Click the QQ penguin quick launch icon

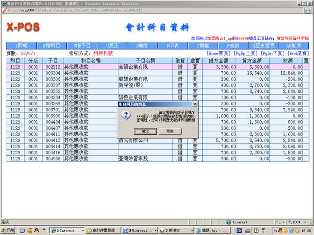coord(36,230)
